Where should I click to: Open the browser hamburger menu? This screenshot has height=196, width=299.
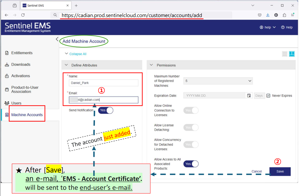point(292,15)
